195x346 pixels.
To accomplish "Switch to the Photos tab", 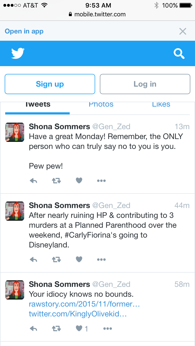I will tap(101, 105).
